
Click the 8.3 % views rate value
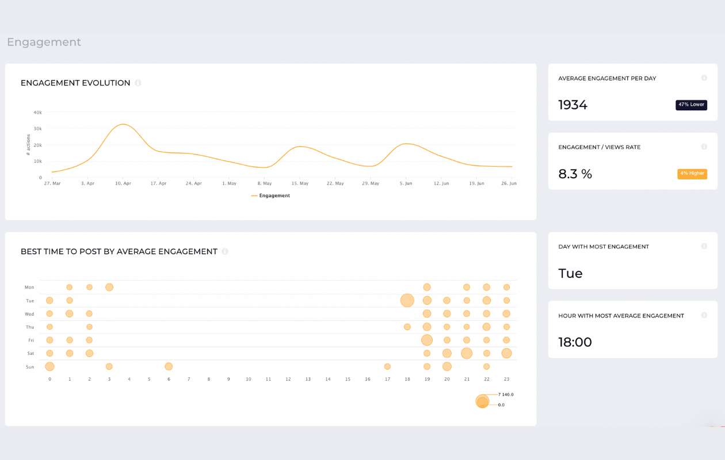pos(575,174)
